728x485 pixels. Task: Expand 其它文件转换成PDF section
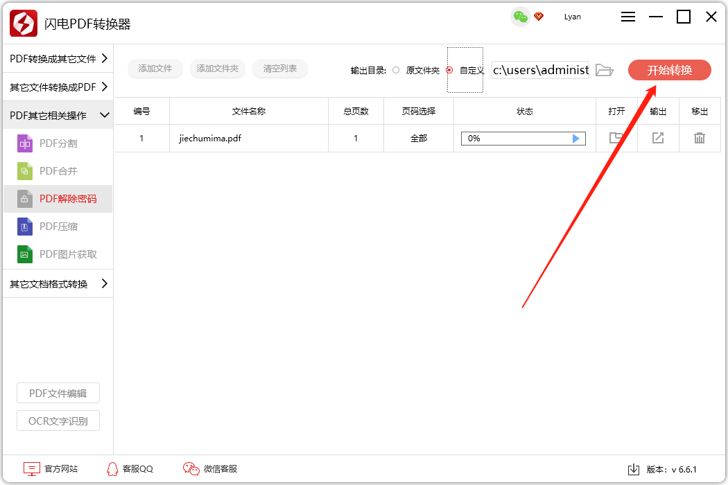tap(58, 87)
